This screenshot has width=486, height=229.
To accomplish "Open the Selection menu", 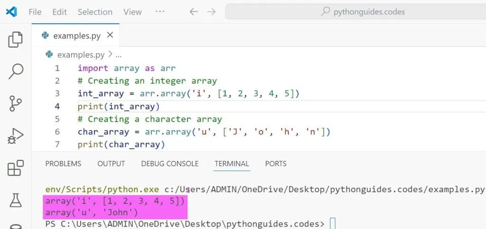I will click(95, 12).
